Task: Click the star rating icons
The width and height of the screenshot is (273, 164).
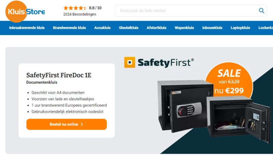Action: 75,8
